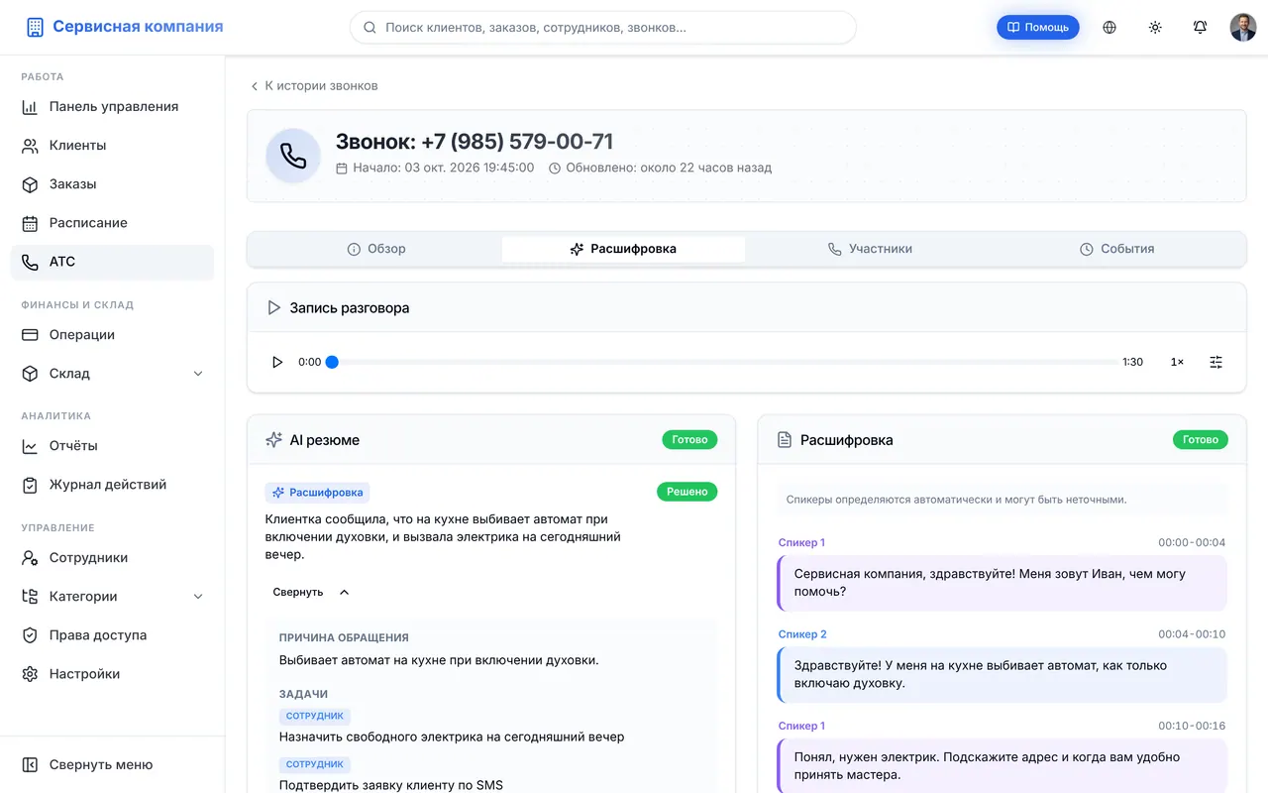Toggle the light theme sun icon
Image resolution: width=1268 pixels, height=793 pixels.
[1155, 27]
